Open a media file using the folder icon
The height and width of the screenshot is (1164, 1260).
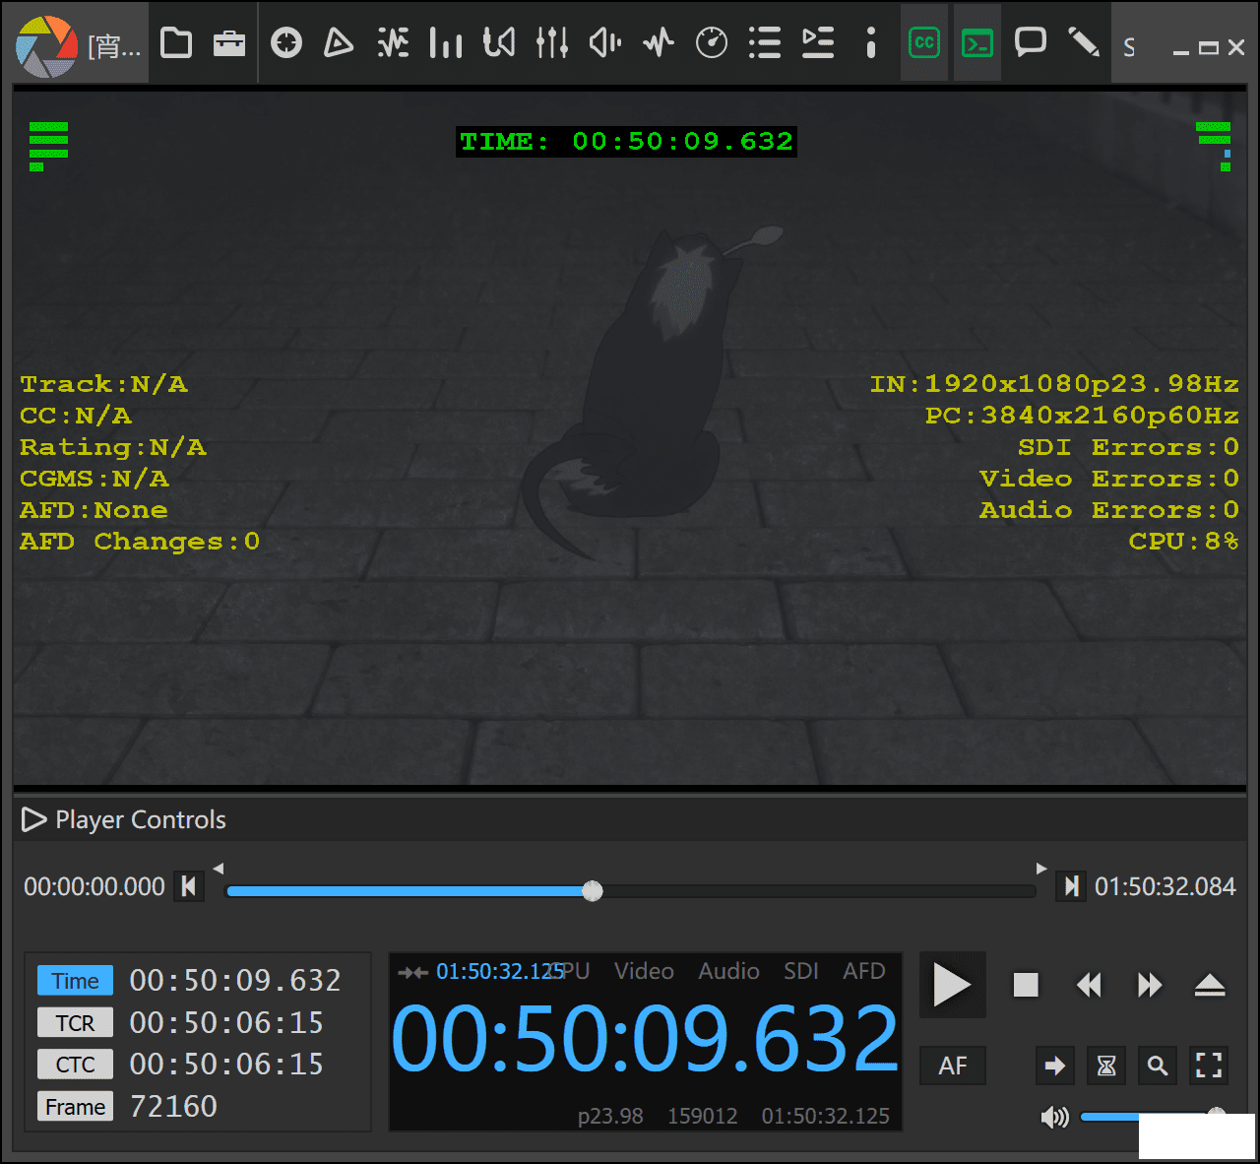click(176, 43)
